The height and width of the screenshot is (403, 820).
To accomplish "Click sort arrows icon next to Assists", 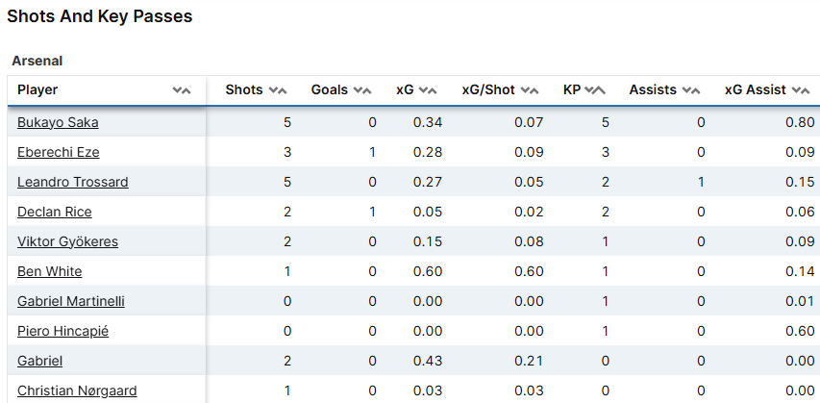I will (692, 90).
